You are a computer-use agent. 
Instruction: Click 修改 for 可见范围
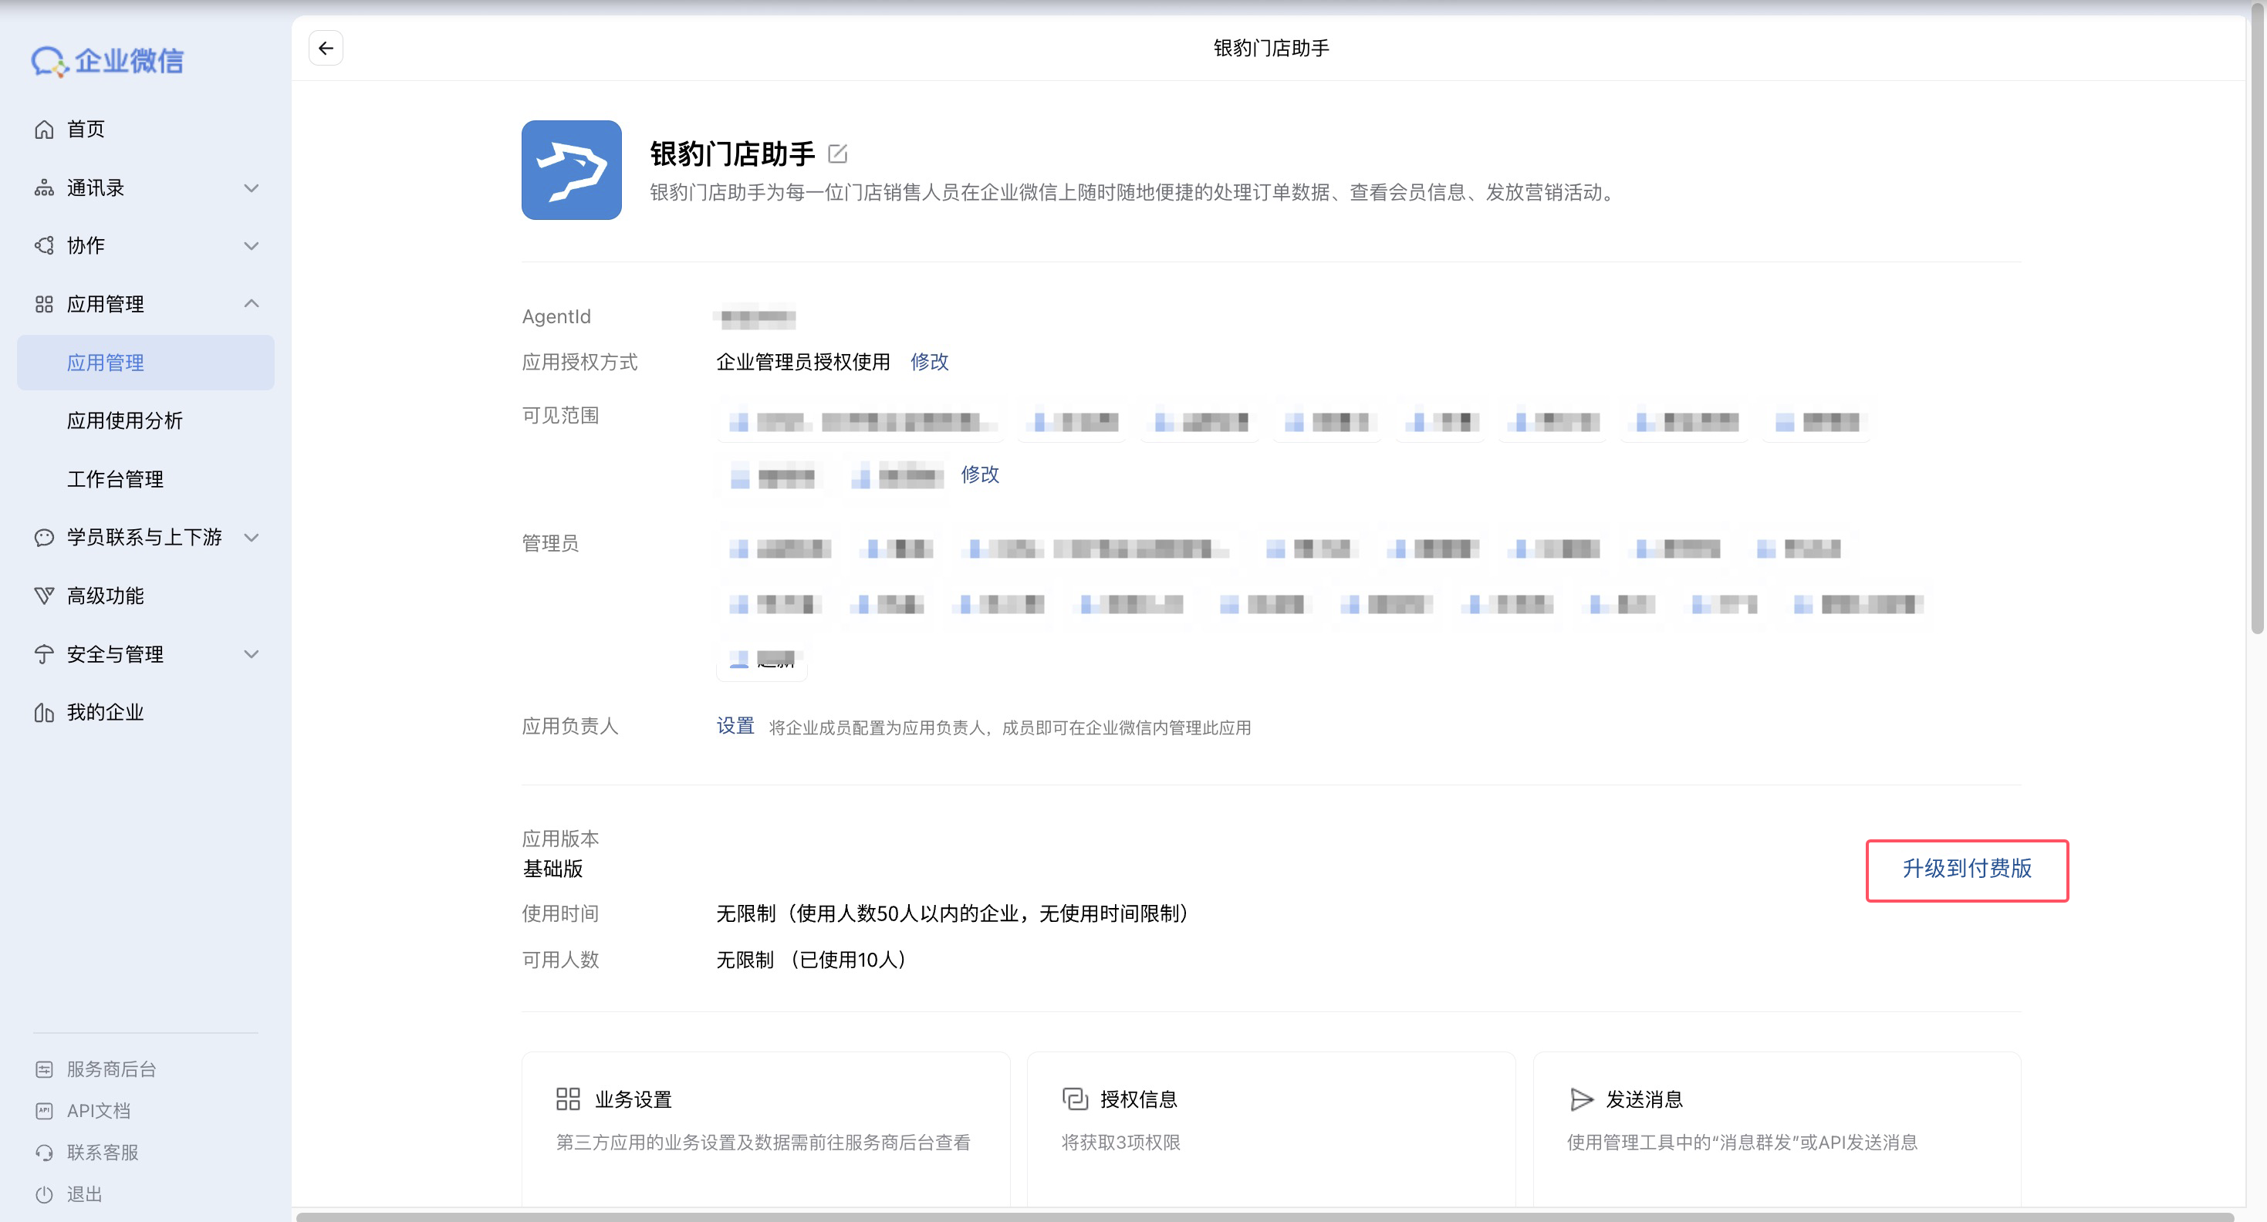pyautogui.click(x=979, y=474)
